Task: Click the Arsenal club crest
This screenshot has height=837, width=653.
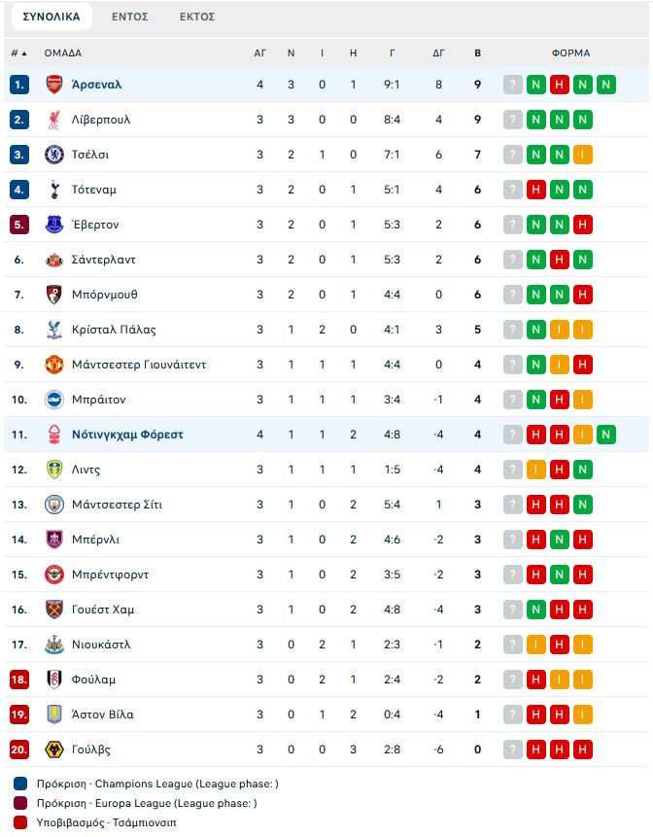Action: click(x=53, y=85)
